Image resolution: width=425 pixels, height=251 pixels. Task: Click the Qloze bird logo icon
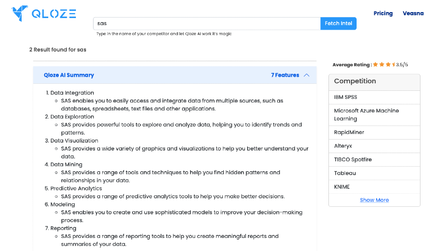(20, 13)
